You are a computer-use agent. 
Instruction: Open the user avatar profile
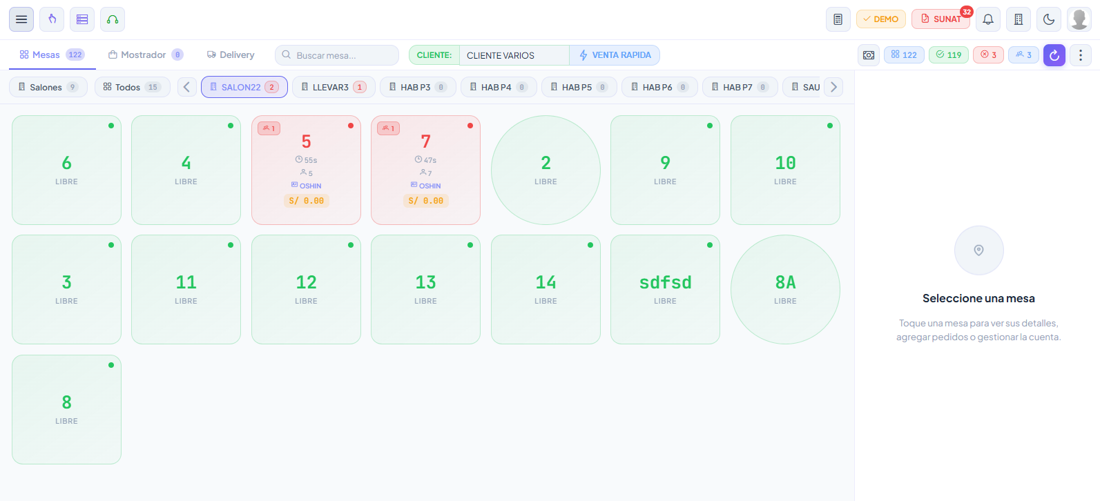[1079, 19]
